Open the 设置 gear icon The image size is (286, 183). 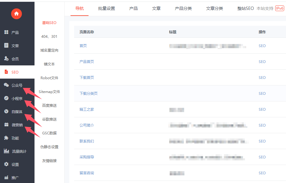click(6, 164)
